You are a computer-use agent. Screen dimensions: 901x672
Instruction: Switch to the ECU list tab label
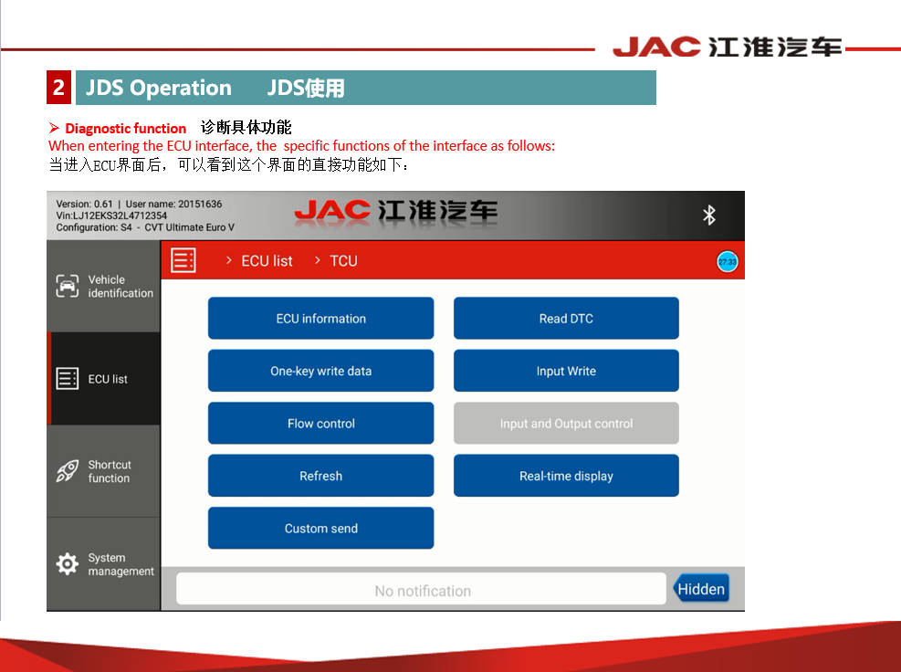[x=108, y=379]
